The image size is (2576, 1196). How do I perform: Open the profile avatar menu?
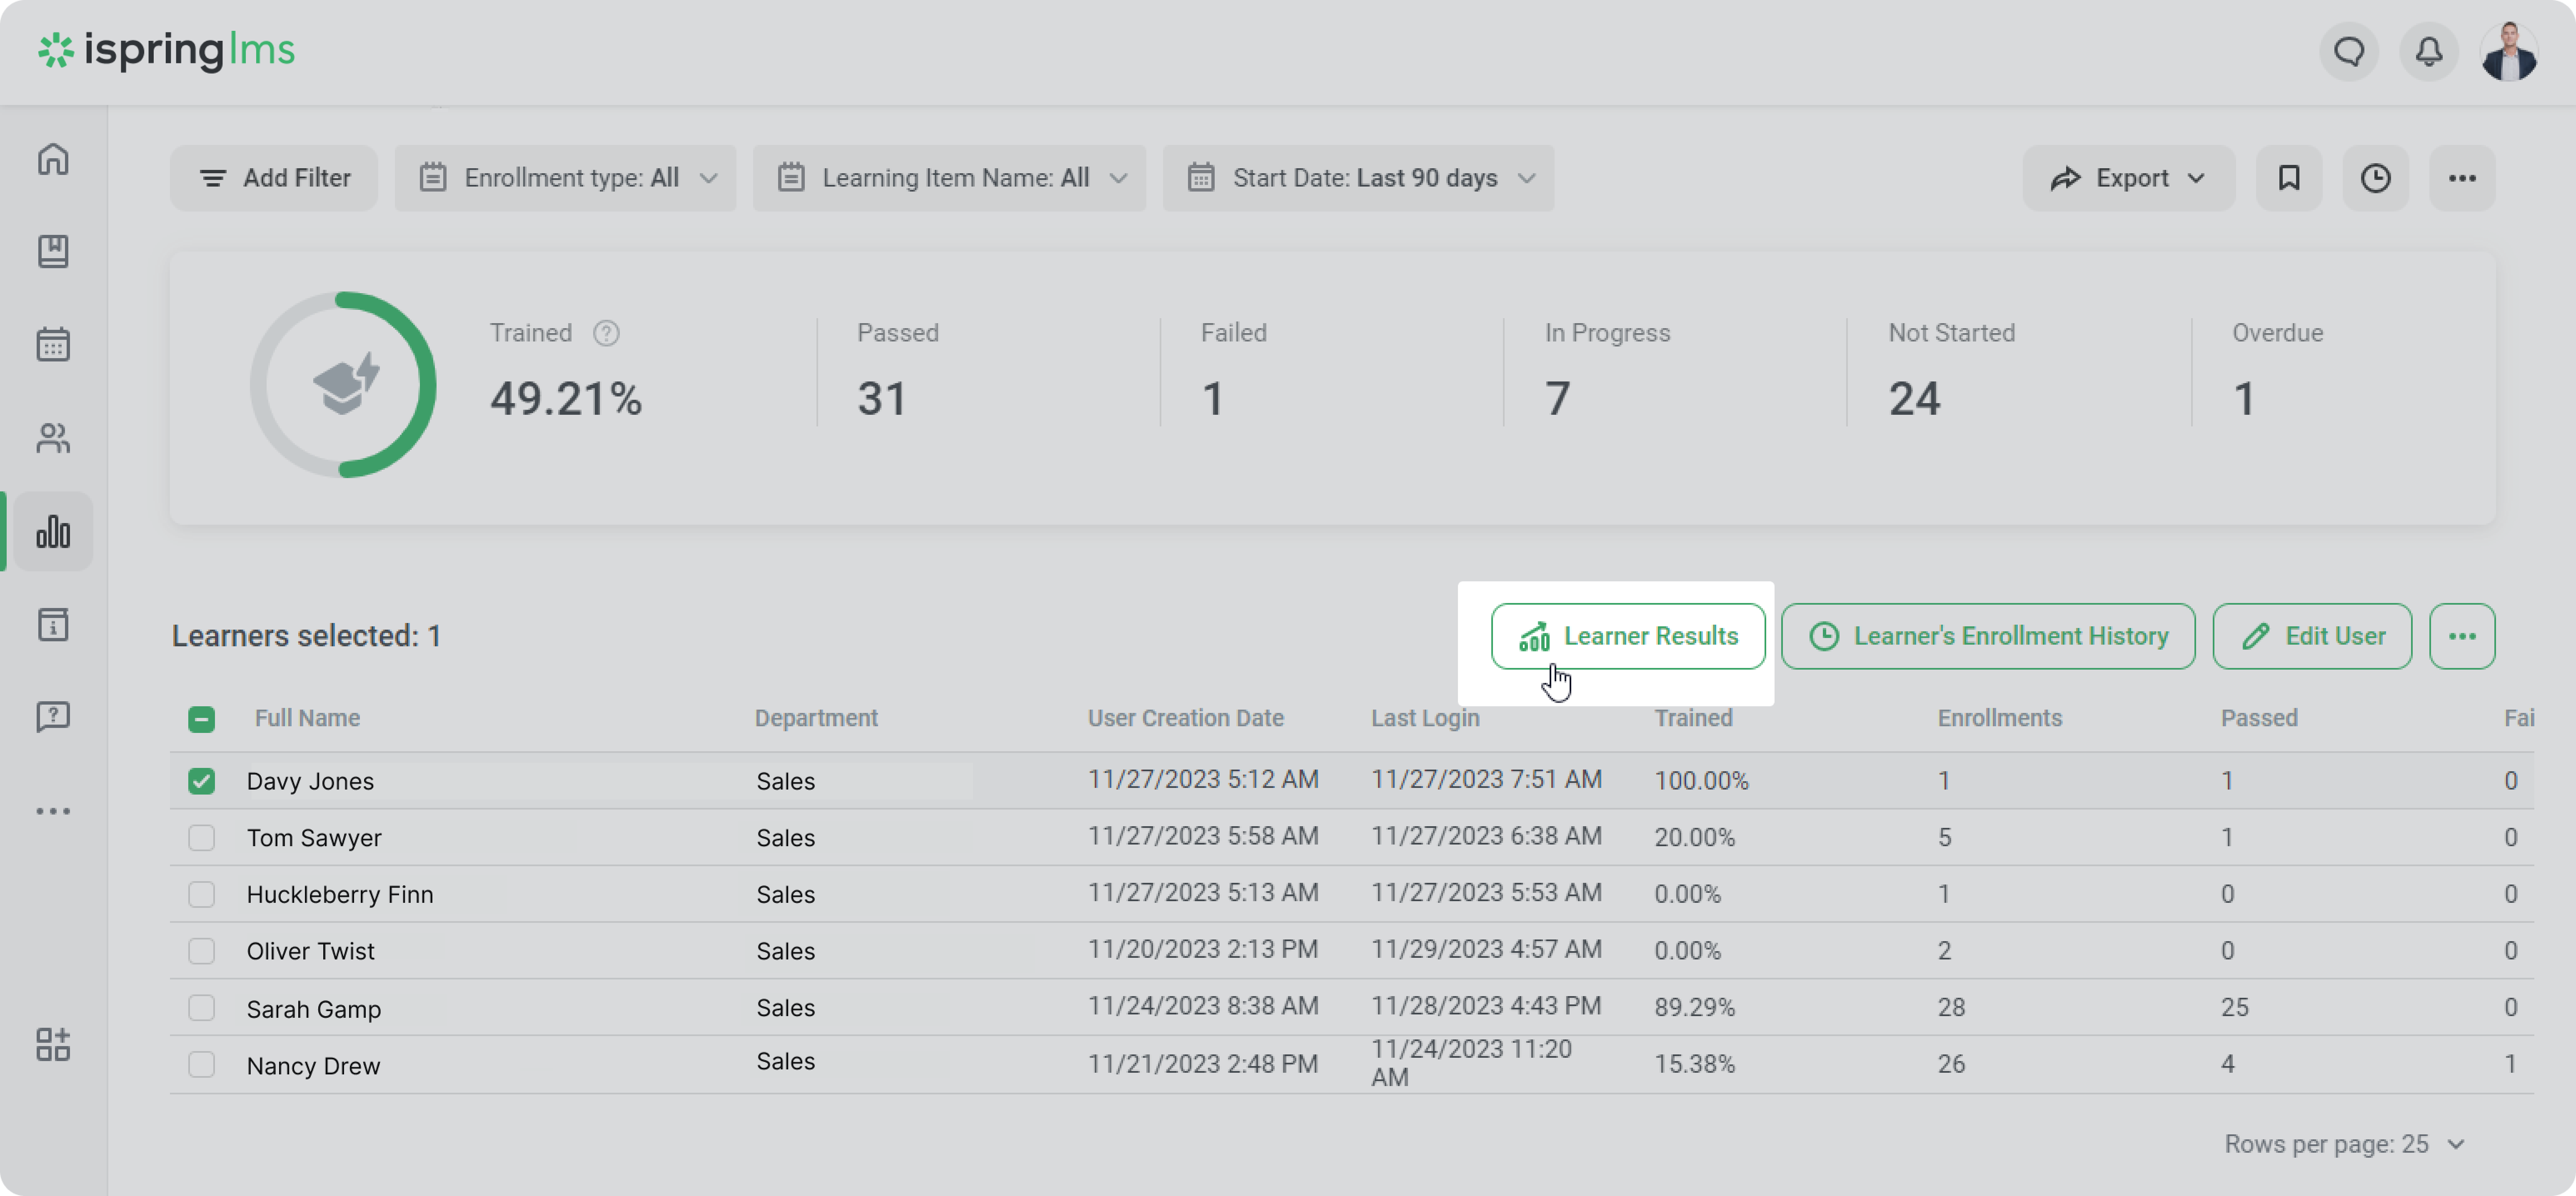(x=2508, y=51)
